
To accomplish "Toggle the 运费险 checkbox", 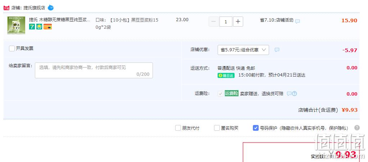I will [x=221, y=94].
